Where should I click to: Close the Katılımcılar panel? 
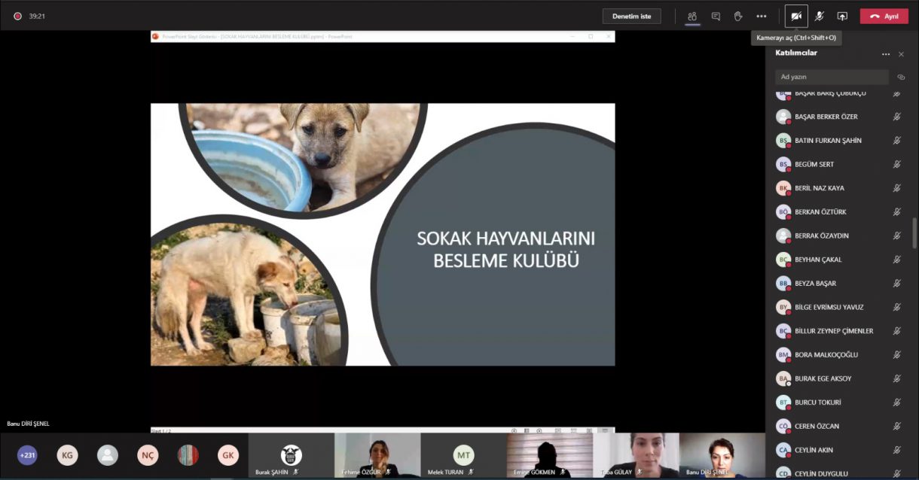pyautogui.click(x=901, y=54)
